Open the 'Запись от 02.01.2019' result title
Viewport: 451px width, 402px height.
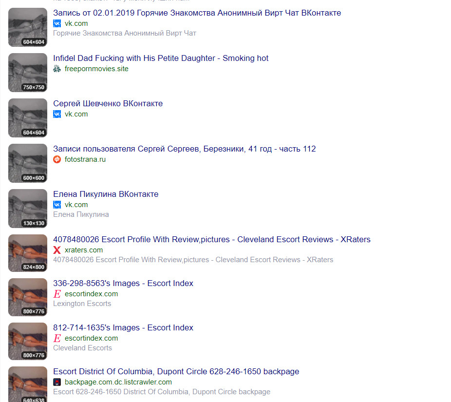point(197,13)
